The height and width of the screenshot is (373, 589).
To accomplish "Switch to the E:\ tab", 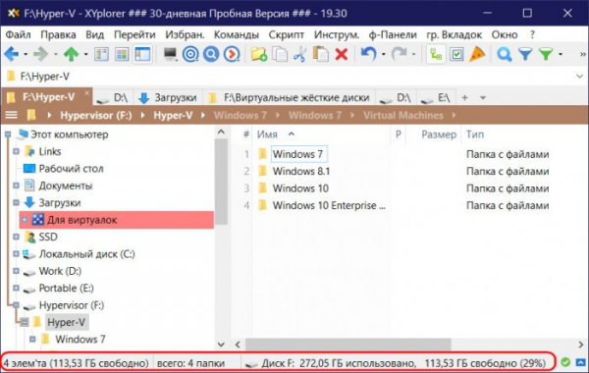I will (x=435, y=98).
